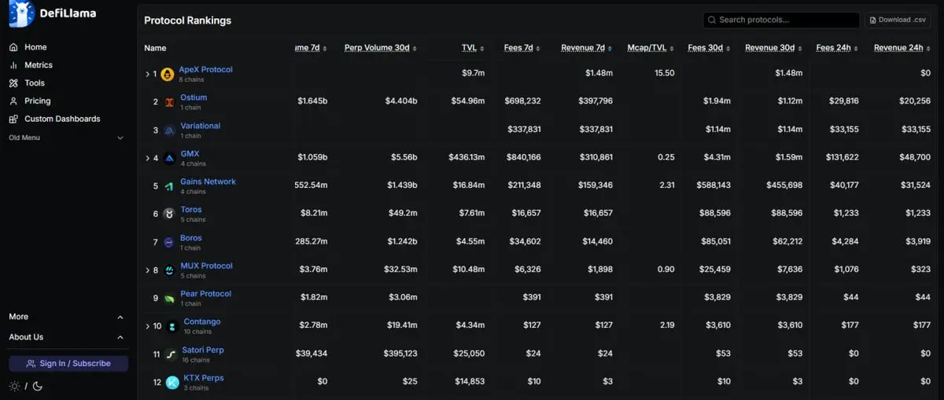Expand the ApeX Protocol row
Image resolution: width=944 pixels, height=400 pixels.
pyautogui.click(x=147, y=75)
